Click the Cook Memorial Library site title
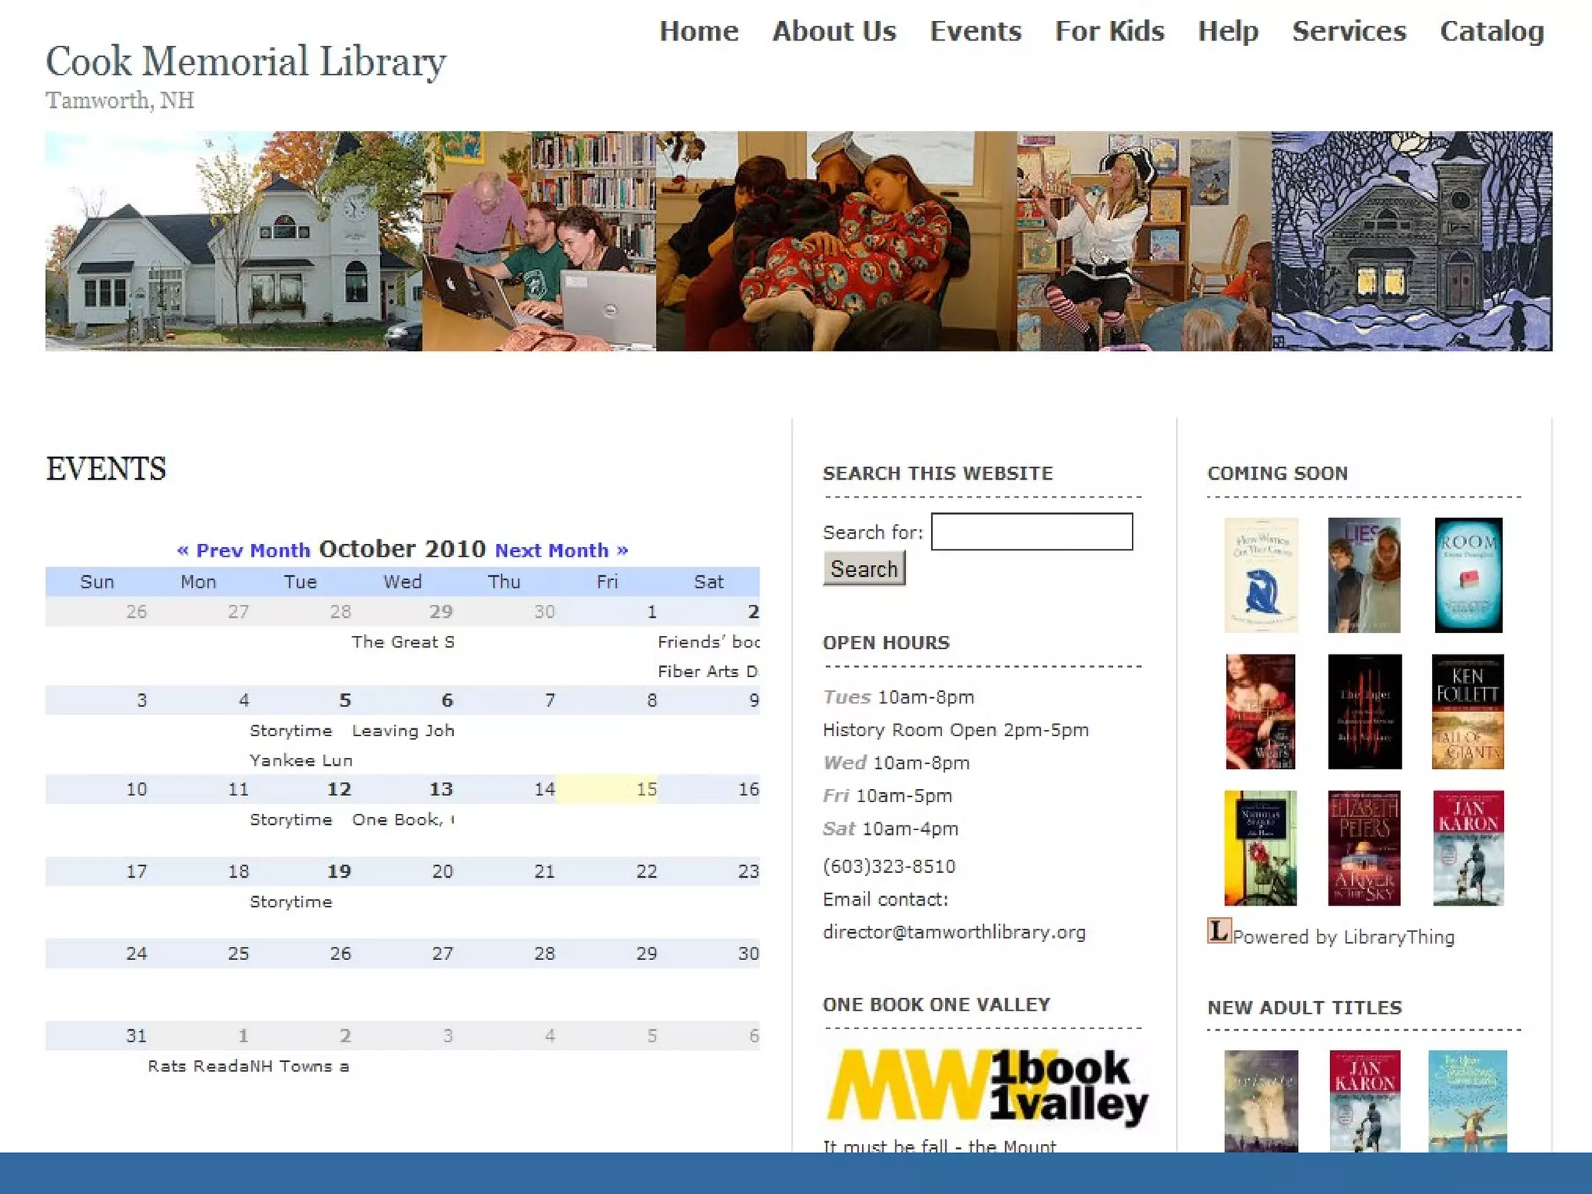Image resolution: width=1592 pixels, height=1194 pixels. [x=246, y=61]
